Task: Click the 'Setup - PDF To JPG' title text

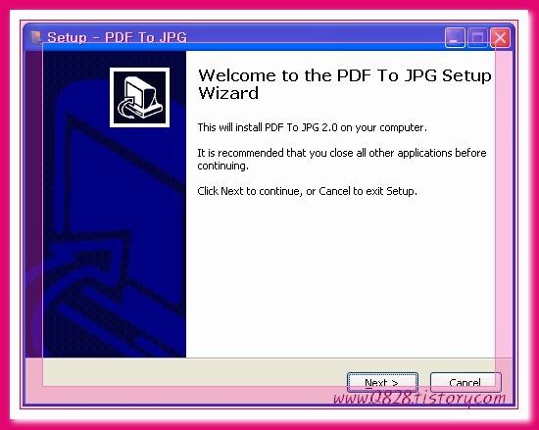Action: click(117, 37)
